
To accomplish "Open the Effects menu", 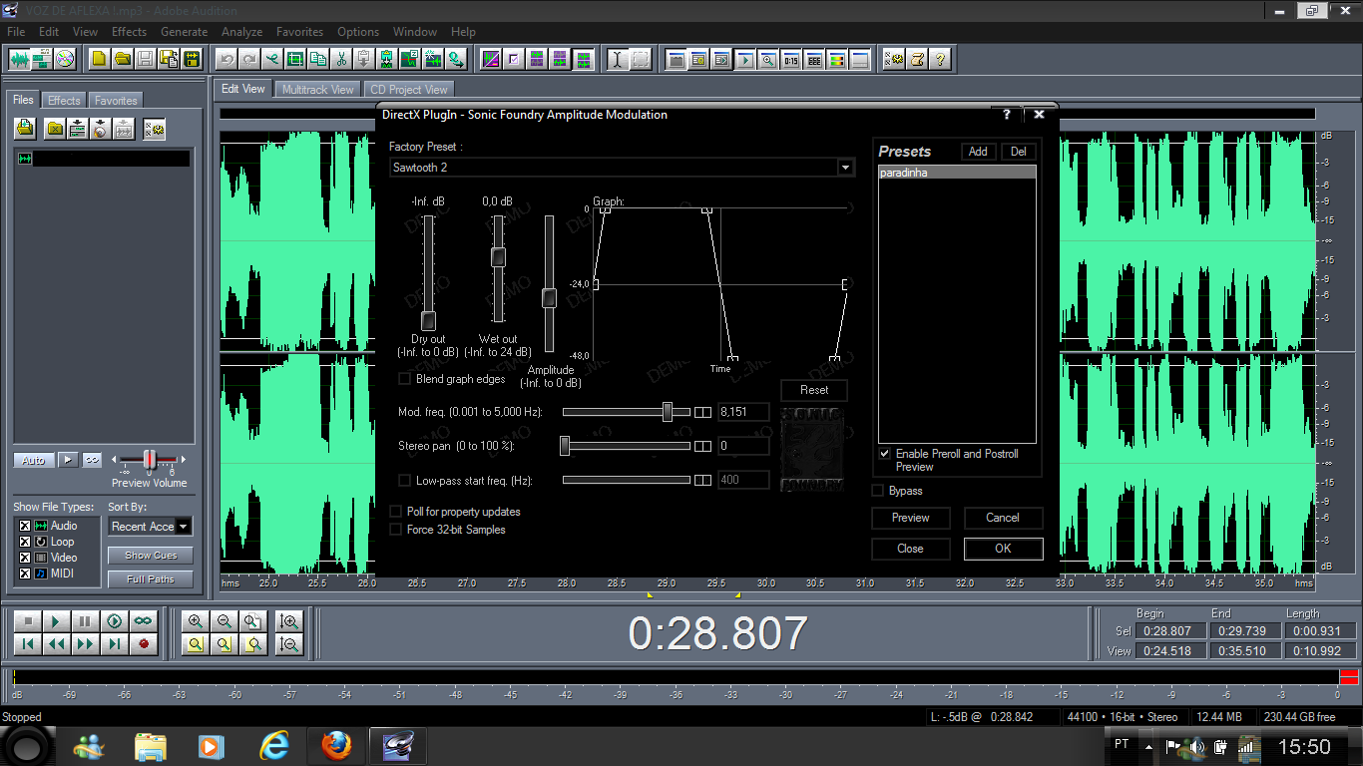I will pyautogui.click(x=129, y=32).
